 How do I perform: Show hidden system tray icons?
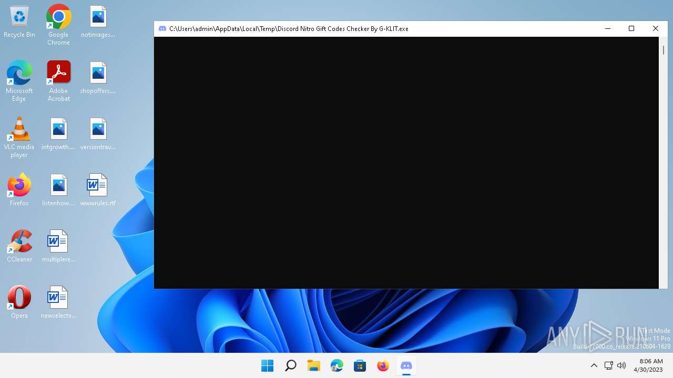594,365
